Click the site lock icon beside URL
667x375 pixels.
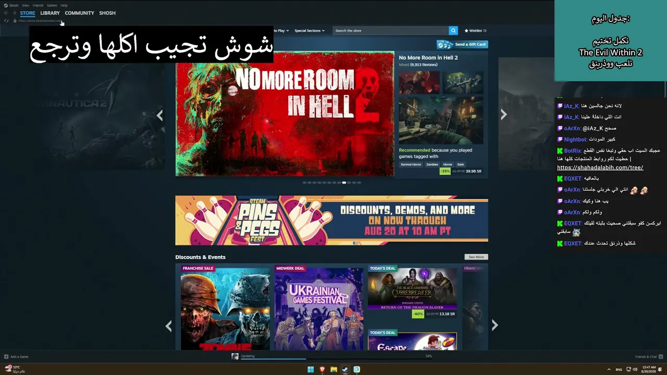15,21
